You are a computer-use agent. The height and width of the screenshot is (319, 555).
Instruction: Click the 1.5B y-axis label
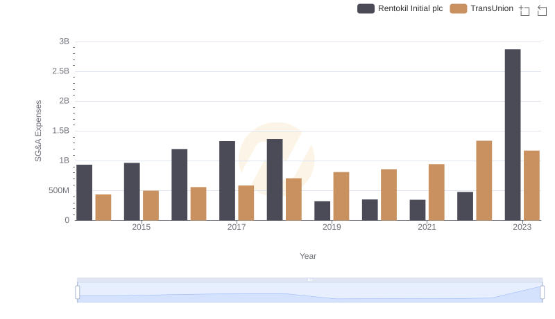coord(60,131)
